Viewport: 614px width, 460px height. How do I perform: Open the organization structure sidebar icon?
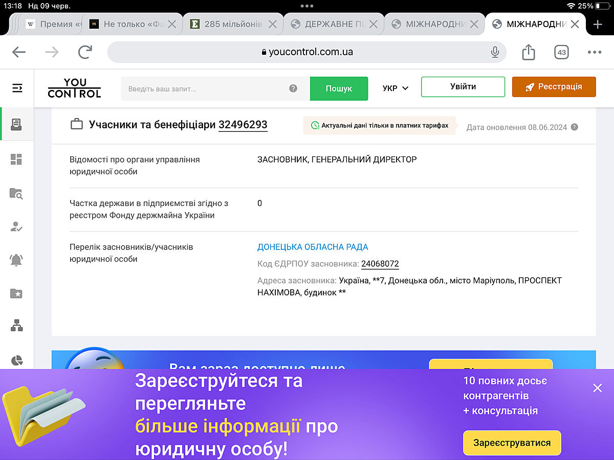coord(16,325)
